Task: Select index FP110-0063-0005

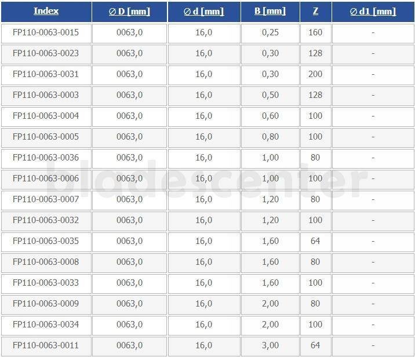Action: pyautogui.click(x=46, y=137)
